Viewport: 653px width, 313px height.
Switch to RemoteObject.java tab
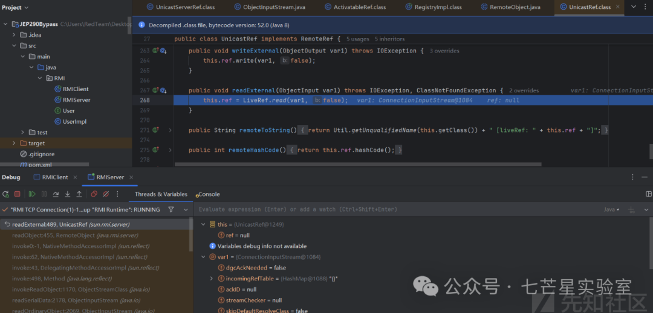tap(510, 7)
